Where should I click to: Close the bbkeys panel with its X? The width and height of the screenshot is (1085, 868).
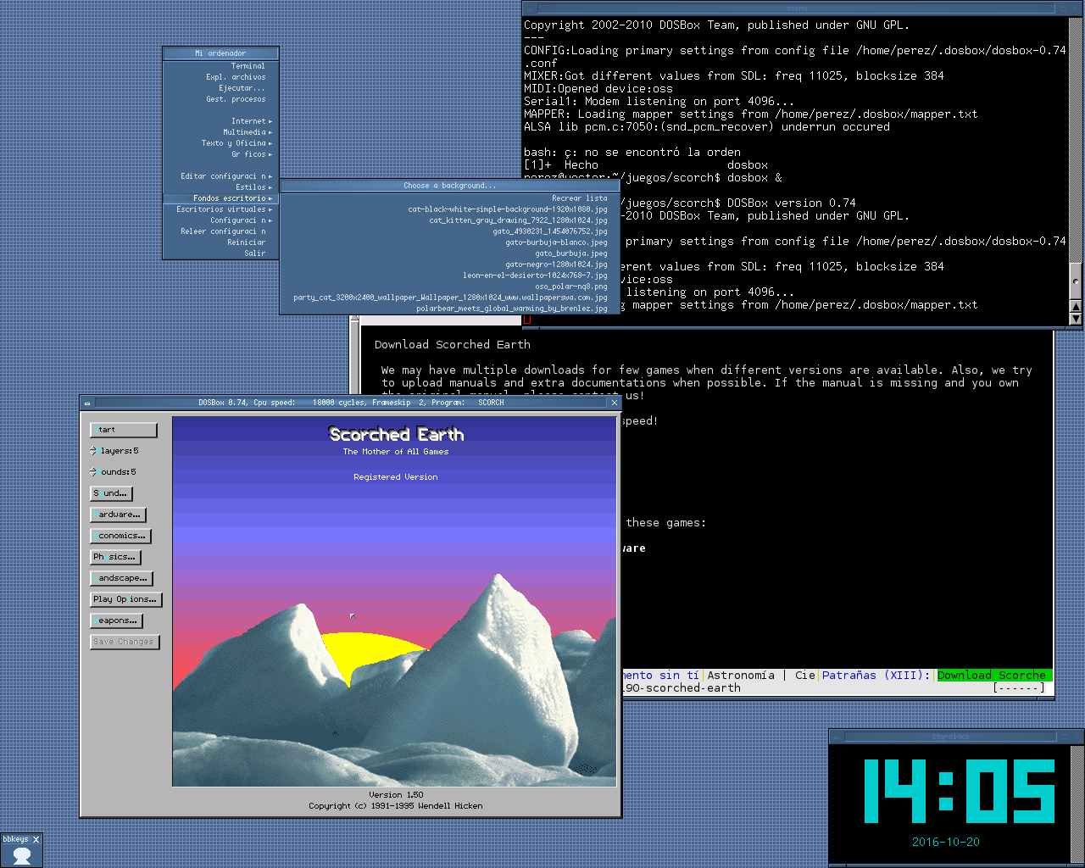tap(36, 839)
